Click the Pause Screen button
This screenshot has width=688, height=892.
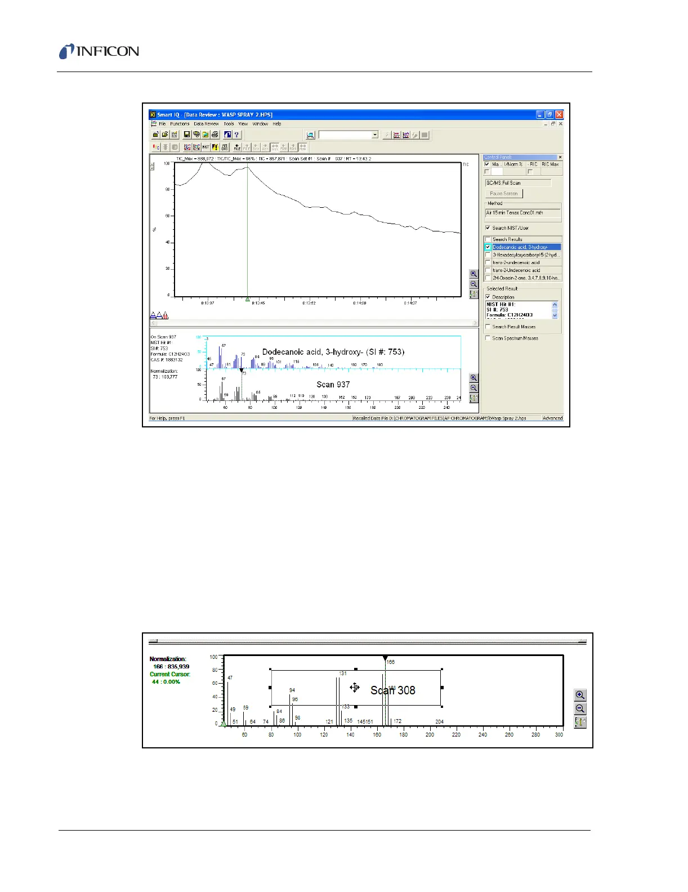pos(504,194)
